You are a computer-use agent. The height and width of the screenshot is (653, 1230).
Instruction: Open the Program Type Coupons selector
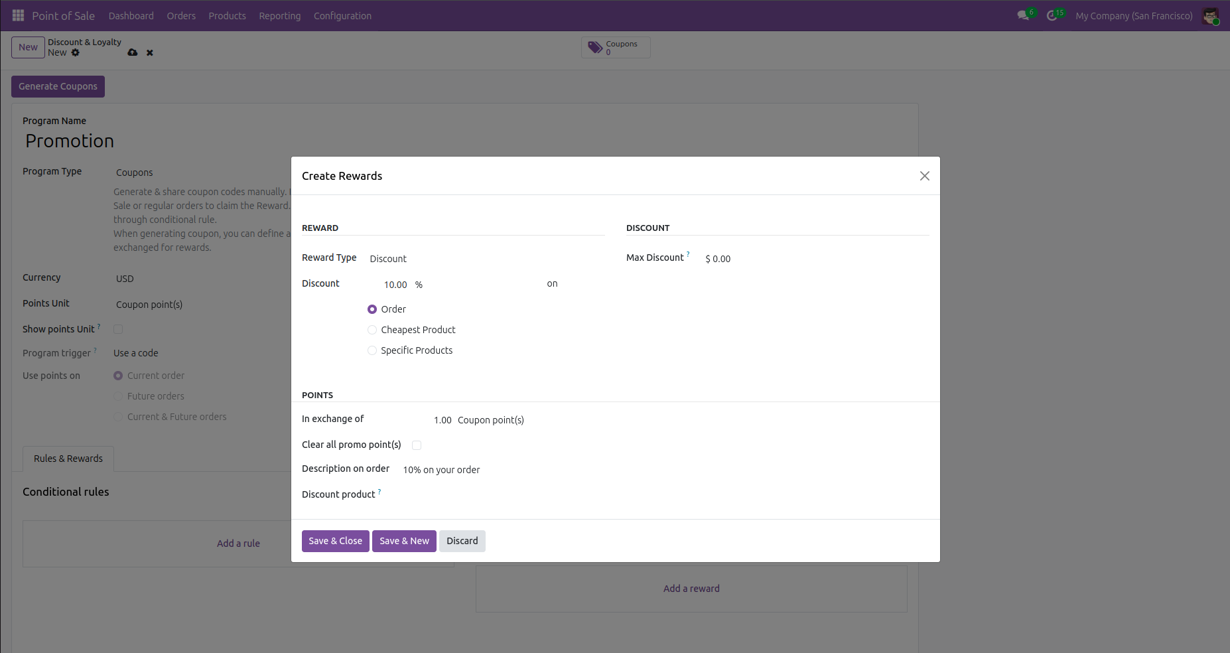[135, 172]
